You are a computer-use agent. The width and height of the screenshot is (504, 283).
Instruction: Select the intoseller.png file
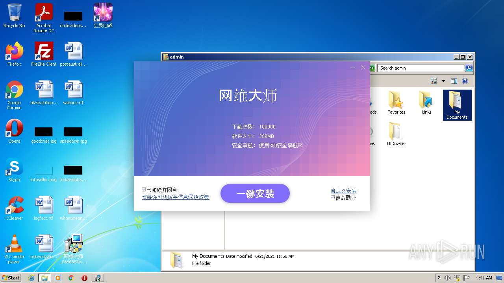[44, 173]
